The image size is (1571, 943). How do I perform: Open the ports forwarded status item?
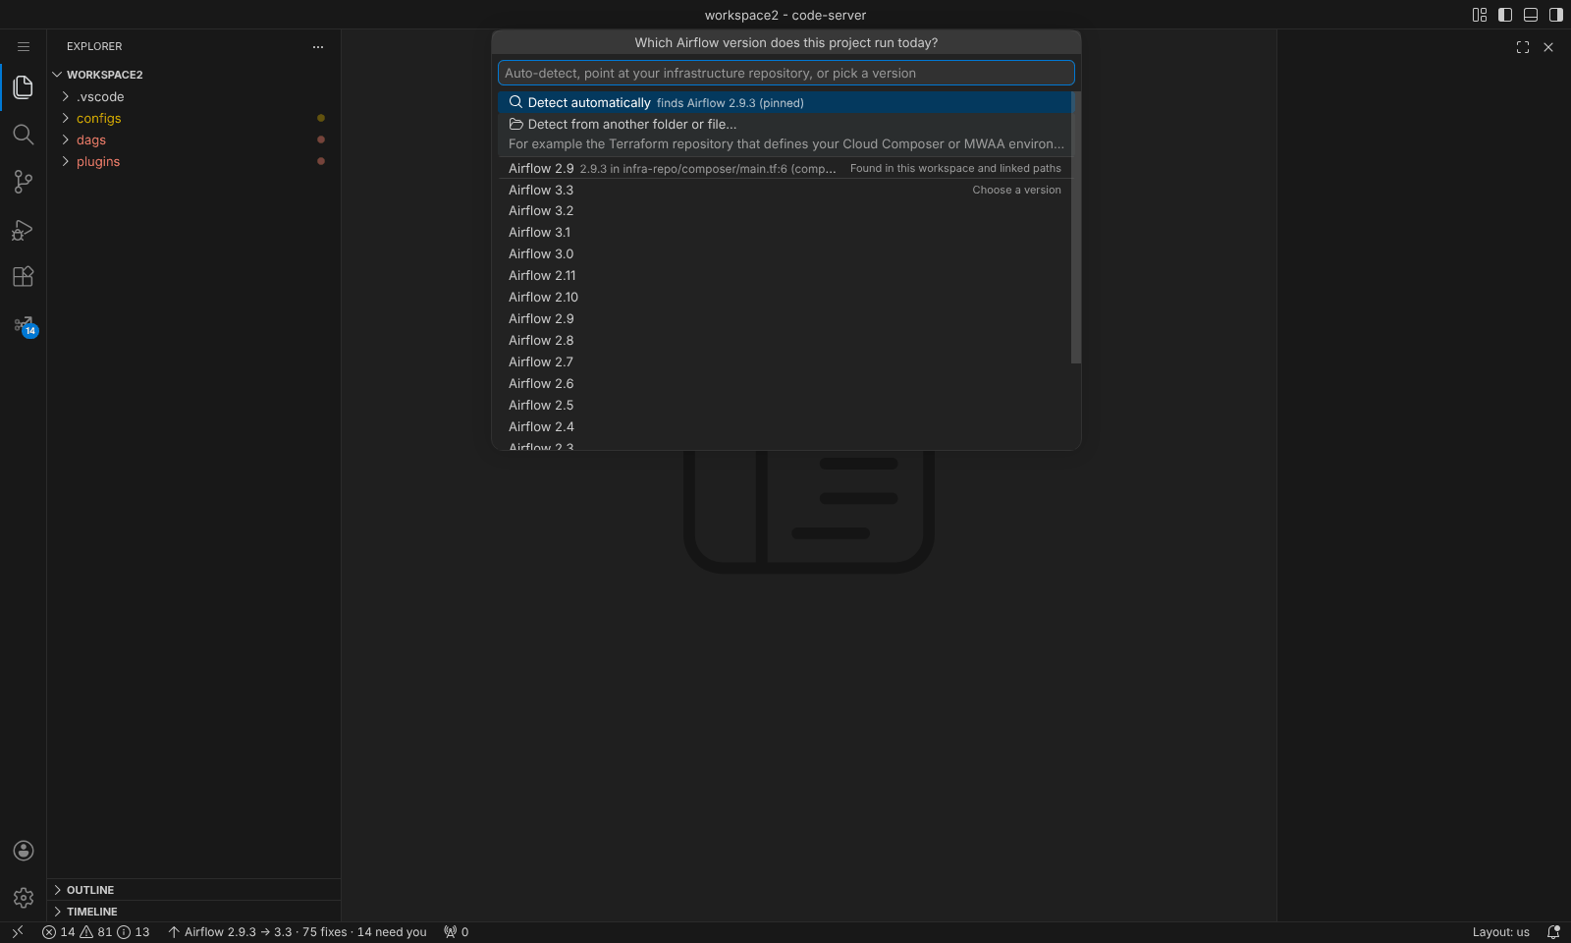[457, 932]
